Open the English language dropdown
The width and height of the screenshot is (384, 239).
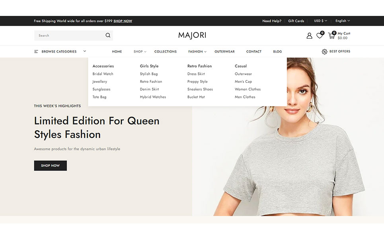343,21
